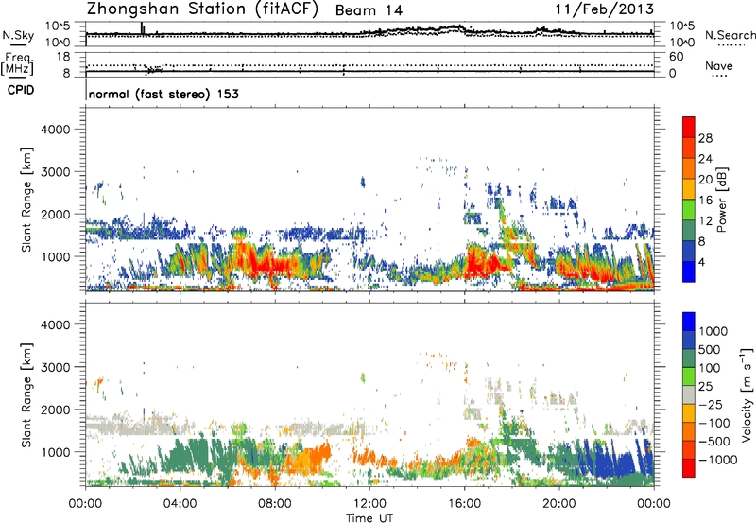
Task: Click the red bottom velocity colorbar segment
Action: (x=689, y=468)
